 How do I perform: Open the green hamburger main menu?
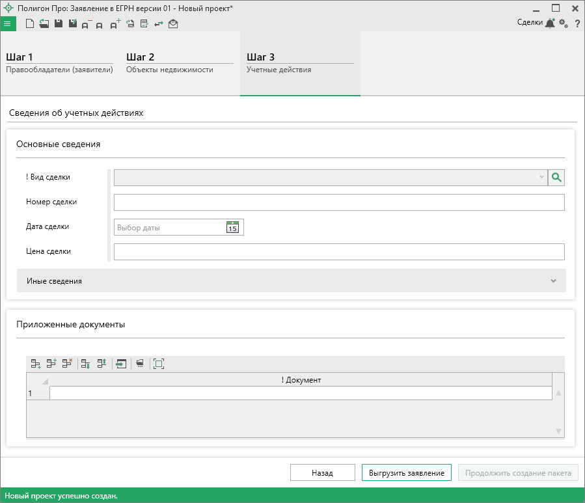(8, 23)
